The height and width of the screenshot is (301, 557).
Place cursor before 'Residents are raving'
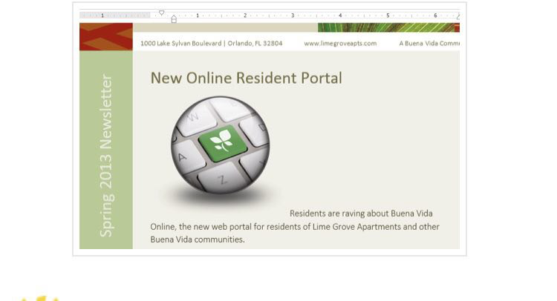coord(290,214)
